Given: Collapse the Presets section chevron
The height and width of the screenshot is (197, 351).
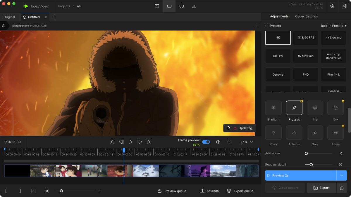Looking at the screenshot, I should [x=266, y=26].
